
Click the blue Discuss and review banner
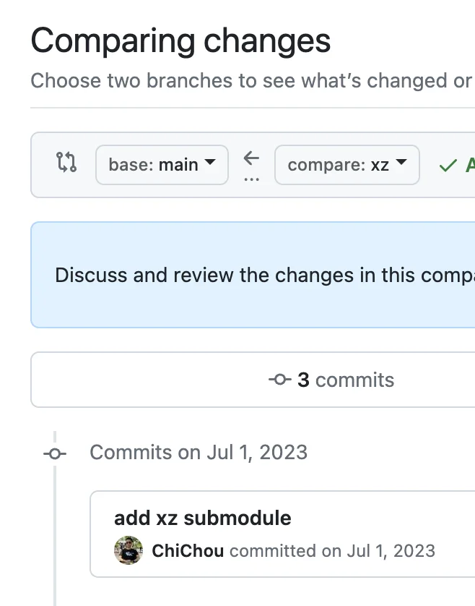(253, 275)
